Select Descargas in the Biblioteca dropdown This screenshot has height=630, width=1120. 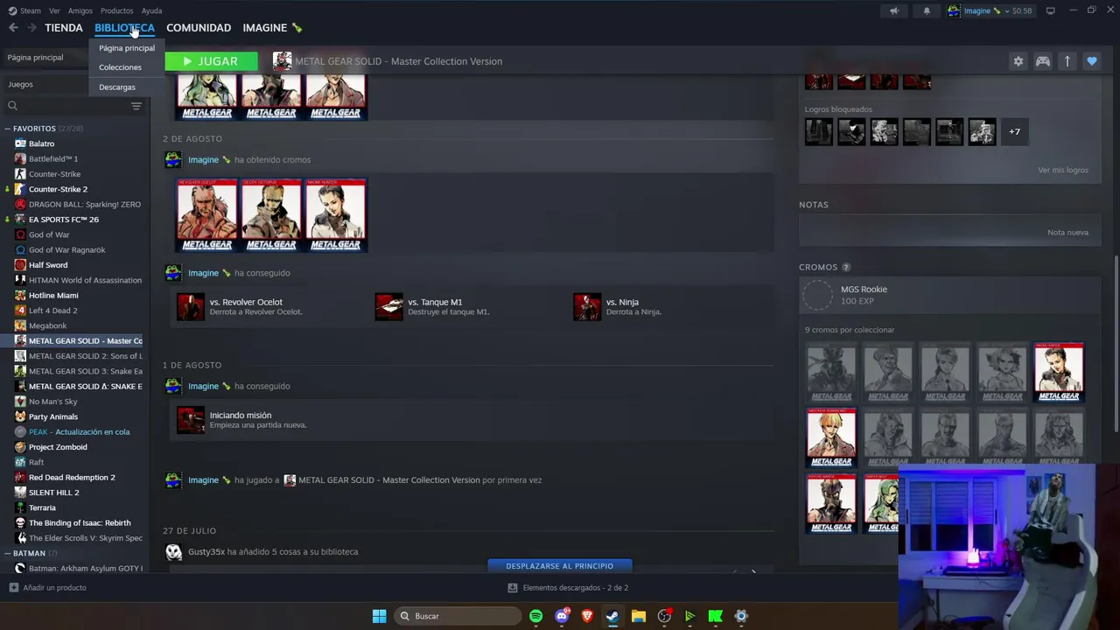(117, 87)
